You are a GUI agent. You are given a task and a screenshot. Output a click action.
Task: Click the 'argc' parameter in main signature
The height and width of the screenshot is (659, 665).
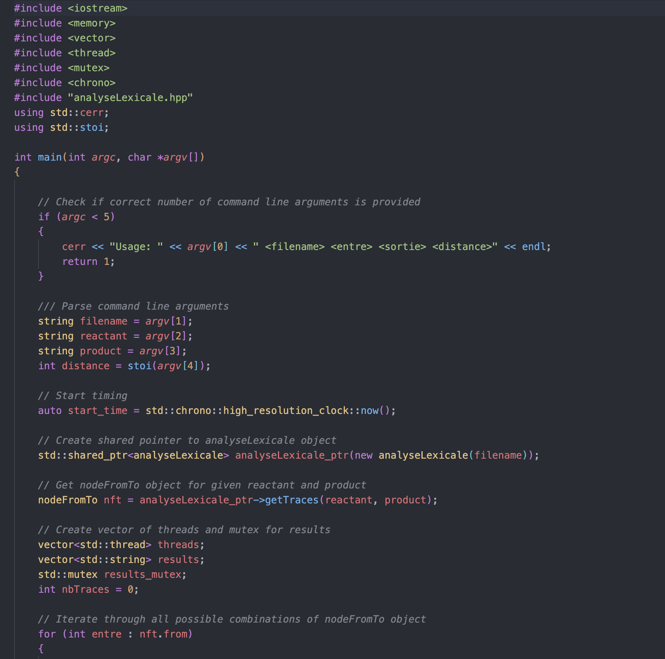(103, 157)
